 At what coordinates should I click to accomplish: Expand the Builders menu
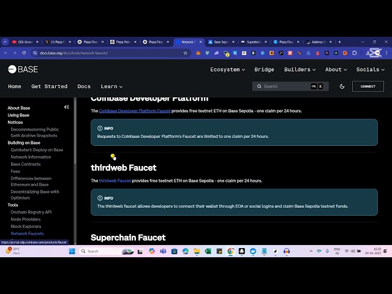click(300, 69)
